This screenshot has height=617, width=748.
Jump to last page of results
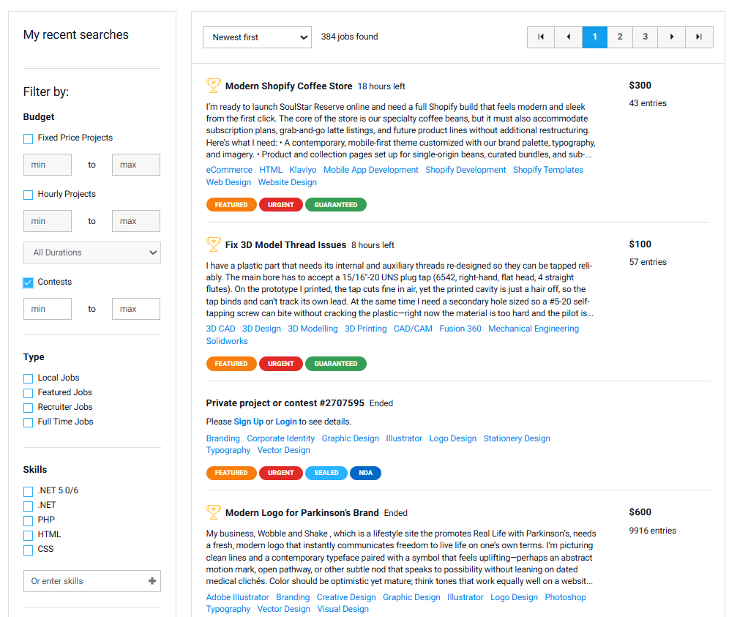pyautogui.click(x=700, y=37)
